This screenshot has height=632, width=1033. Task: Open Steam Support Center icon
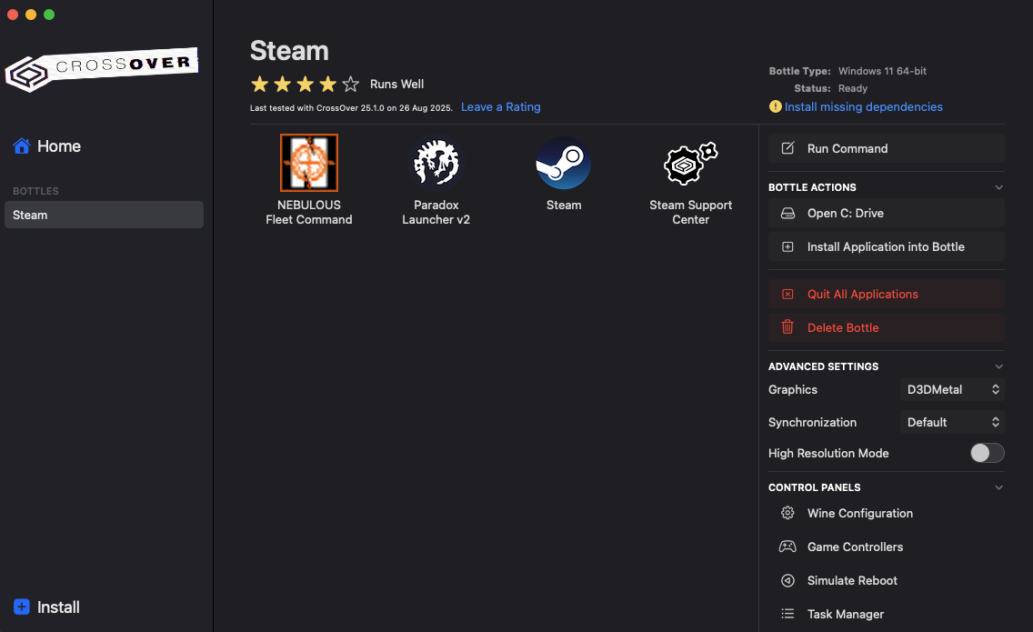click(x=691, y=163)
